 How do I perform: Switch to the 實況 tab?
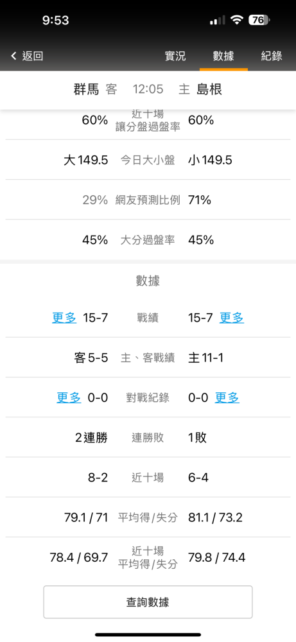coord(175,56)
